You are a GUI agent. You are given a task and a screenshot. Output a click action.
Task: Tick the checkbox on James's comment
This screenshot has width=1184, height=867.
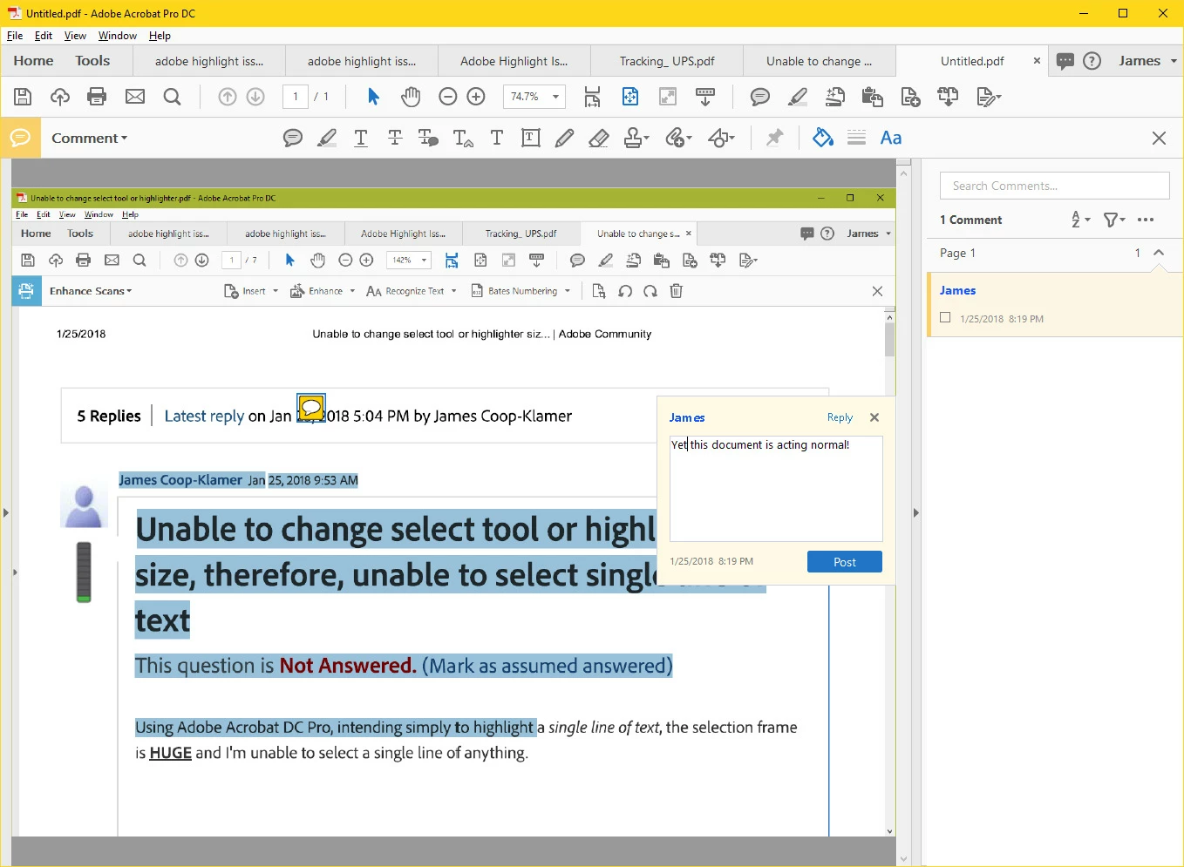pos(945,318)
